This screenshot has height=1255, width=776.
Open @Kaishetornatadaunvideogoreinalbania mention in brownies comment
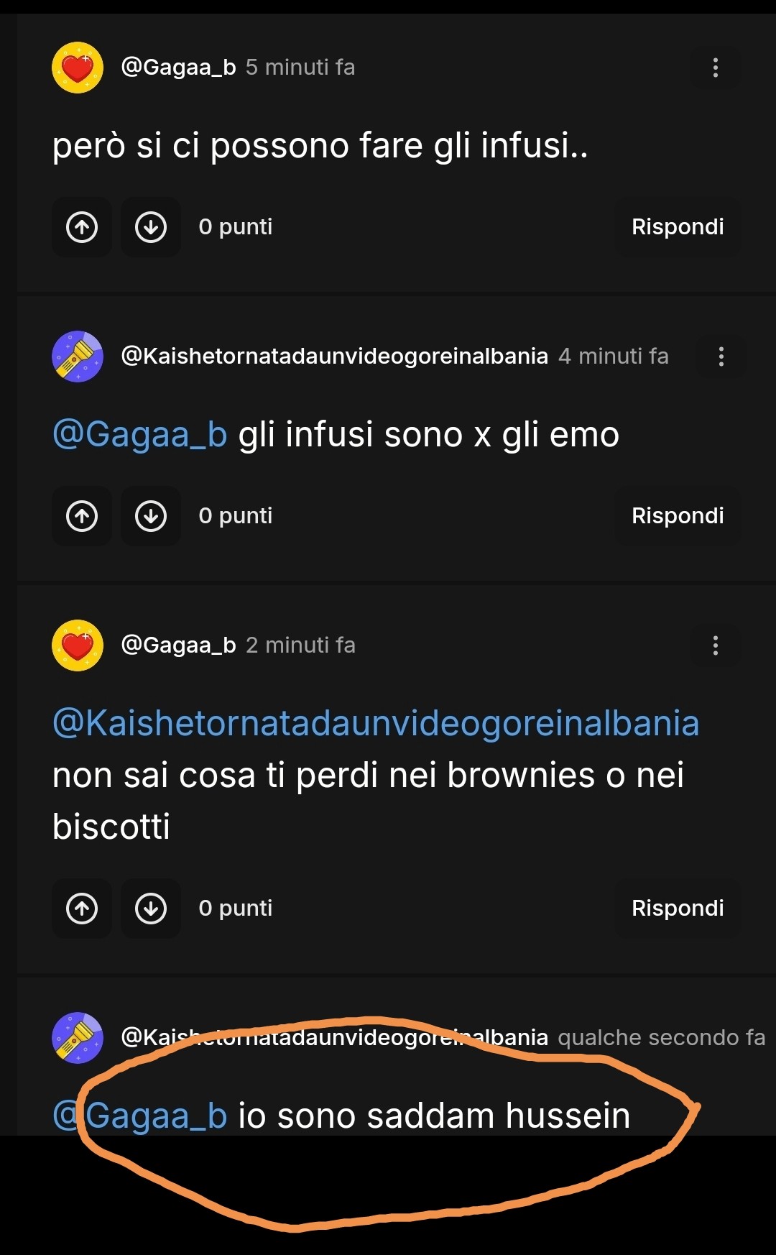(376, 723)
